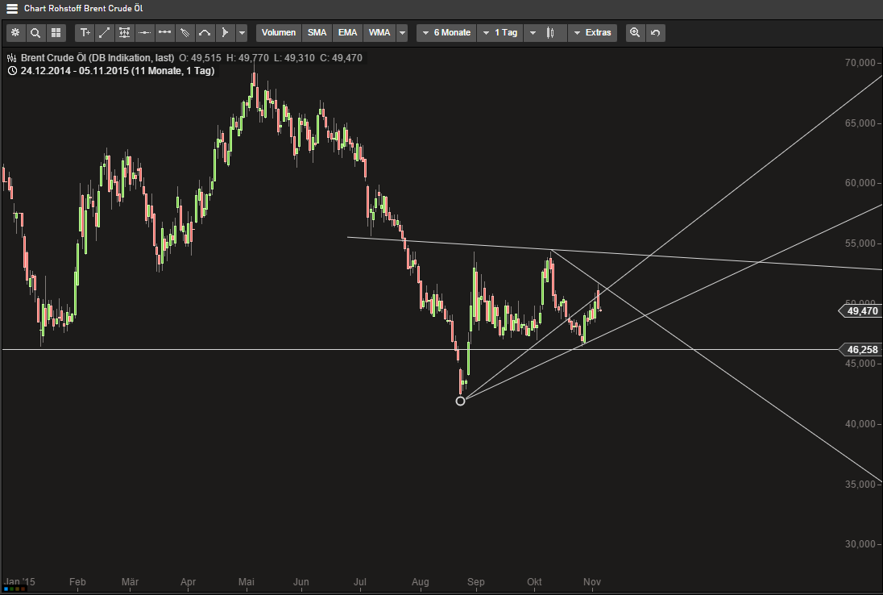Open the 6 Monate timeframe dropdown
The width and height of the screenshot is (883, 595).
pyautogui.click(x=446, y=32)
